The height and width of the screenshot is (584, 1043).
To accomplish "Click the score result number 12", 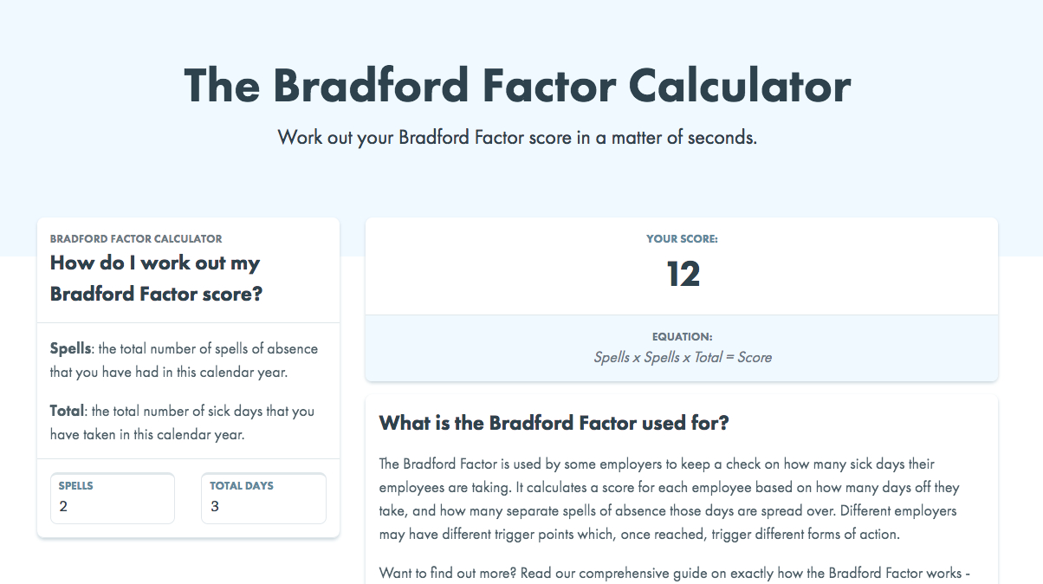I will 683,275.
